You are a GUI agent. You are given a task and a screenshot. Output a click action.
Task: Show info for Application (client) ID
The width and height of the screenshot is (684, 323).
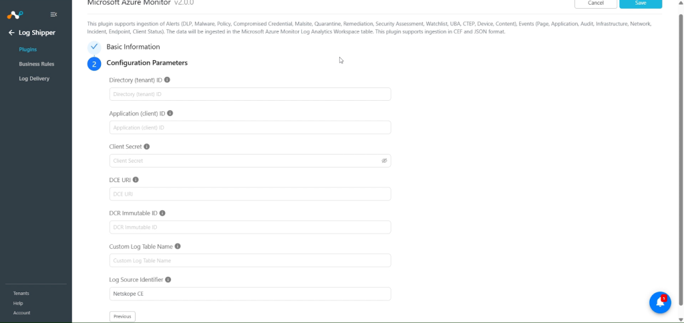[x=170, y=113]
